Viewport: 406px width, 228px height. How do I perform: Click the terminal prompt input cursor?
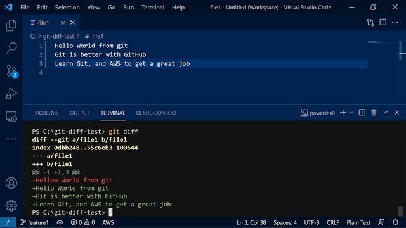click(110, 212)
